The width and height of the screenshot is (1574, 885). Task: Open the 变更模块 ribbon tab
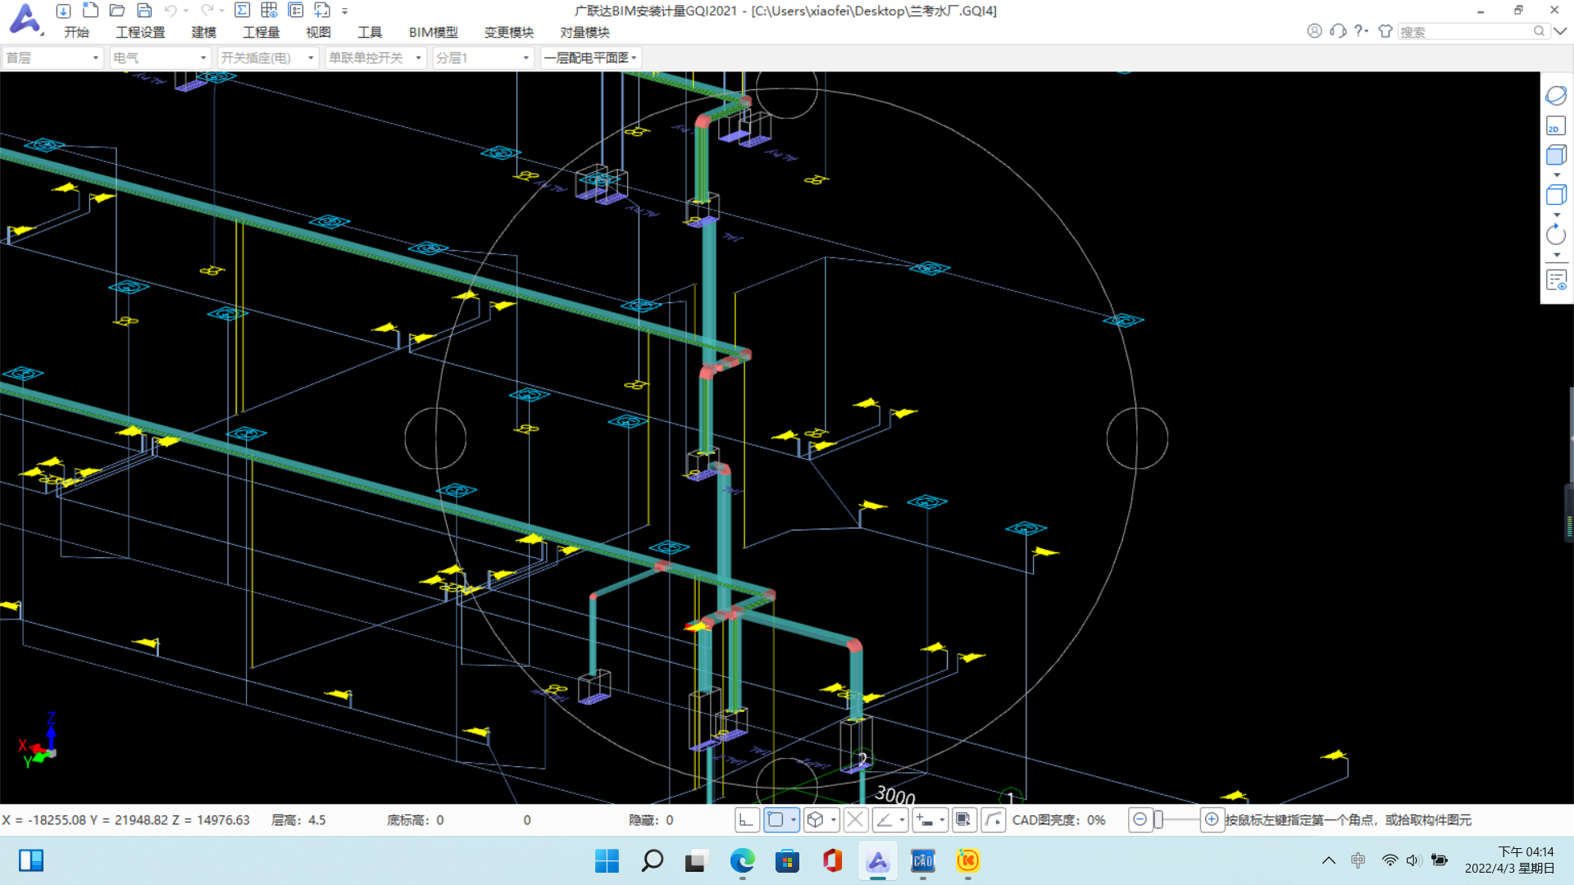[508, 32]
